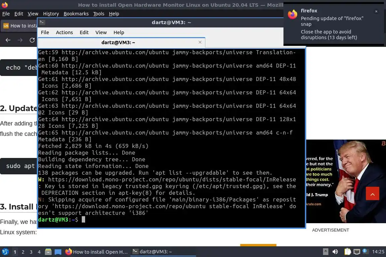Screen dimensions: 386x257
Task: Click the show desktop panel icon
Action: [58, 252]
